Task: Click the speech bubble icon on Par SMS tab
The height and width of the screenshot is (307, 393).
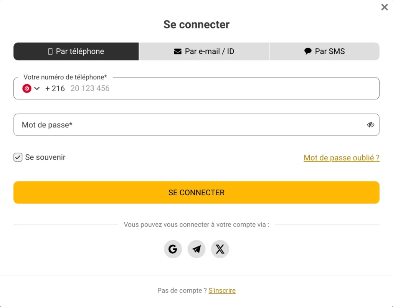Action: pos(307,51)
